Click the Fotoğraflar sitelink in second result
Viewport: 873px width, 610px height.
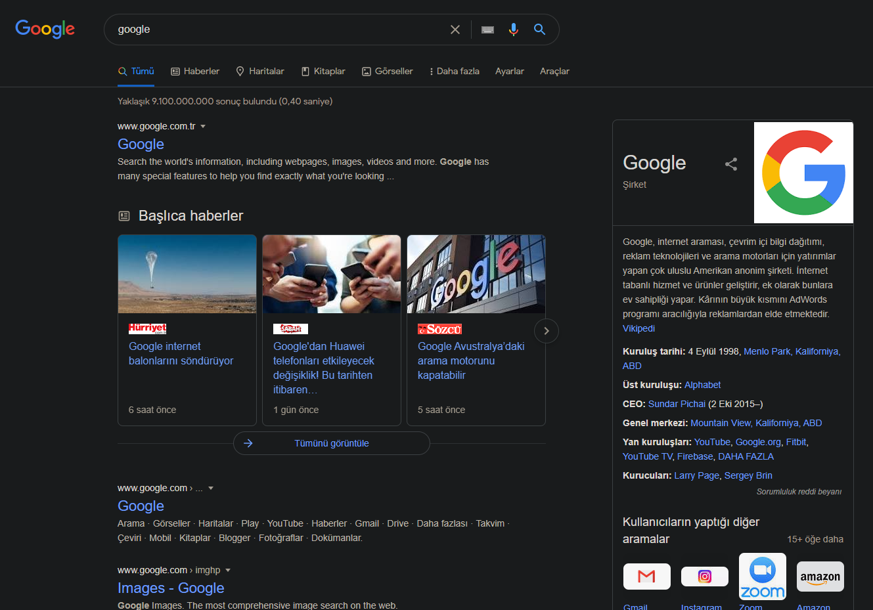pos(281,538)
